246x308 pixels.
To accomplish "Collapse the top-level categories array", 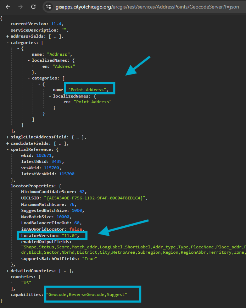I will pyautogui.click(x=7, y=43).
